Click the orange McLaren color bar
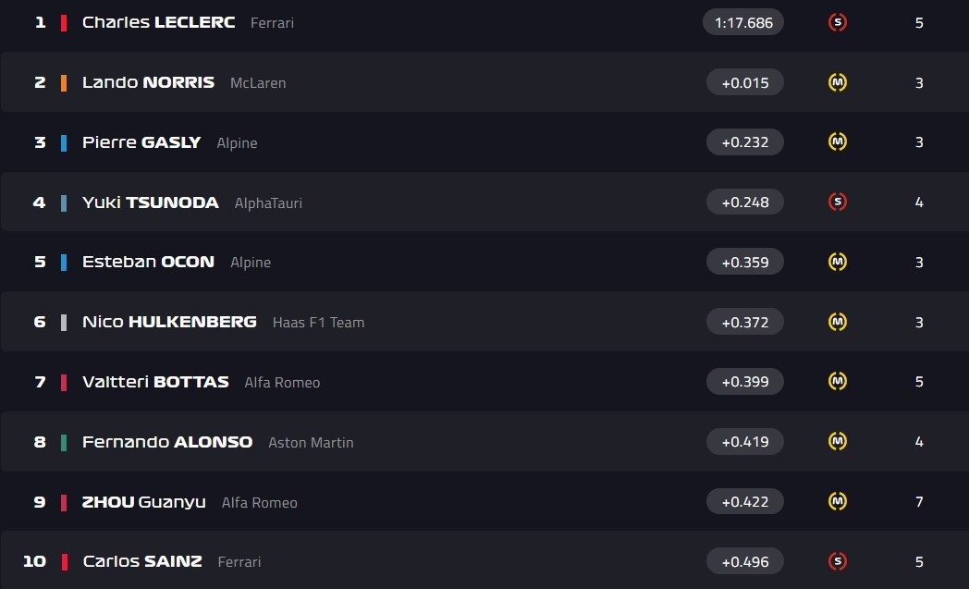 [64, 82]
